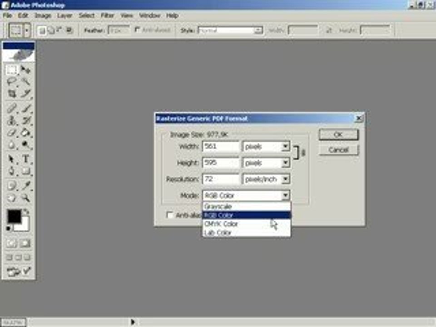This screenshot has height=327, width=436.
Task: Open the Layer menu
Action: (x=64, y=15)
